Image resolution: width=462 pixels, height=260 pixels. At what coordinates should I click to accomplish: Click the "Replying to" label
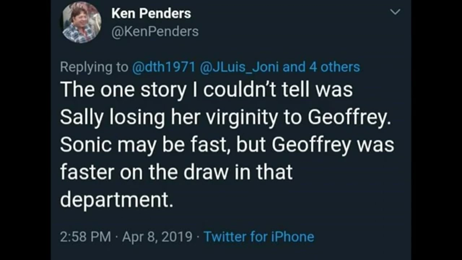[x=94, y=67]
